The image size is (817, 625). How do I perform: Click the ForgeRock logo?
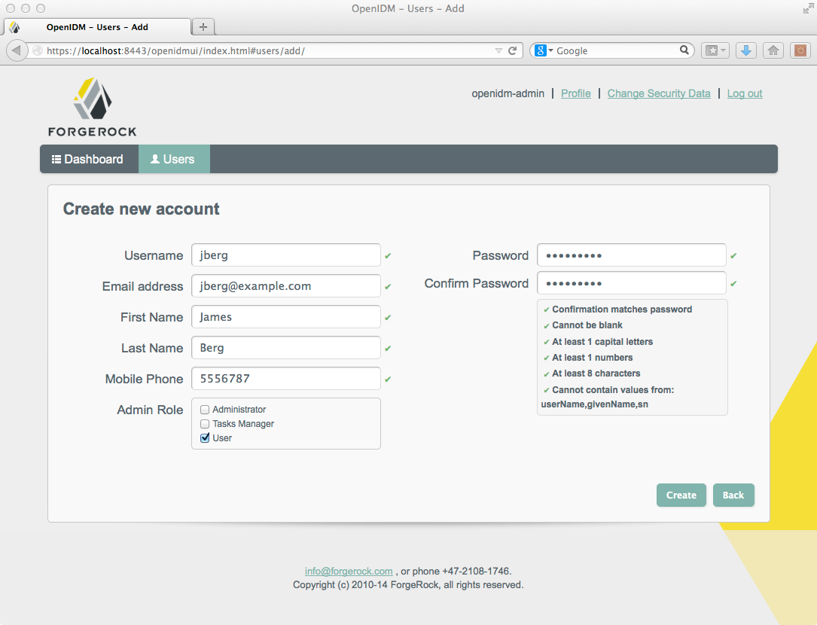pyautogui.click(x=92, y=108)
